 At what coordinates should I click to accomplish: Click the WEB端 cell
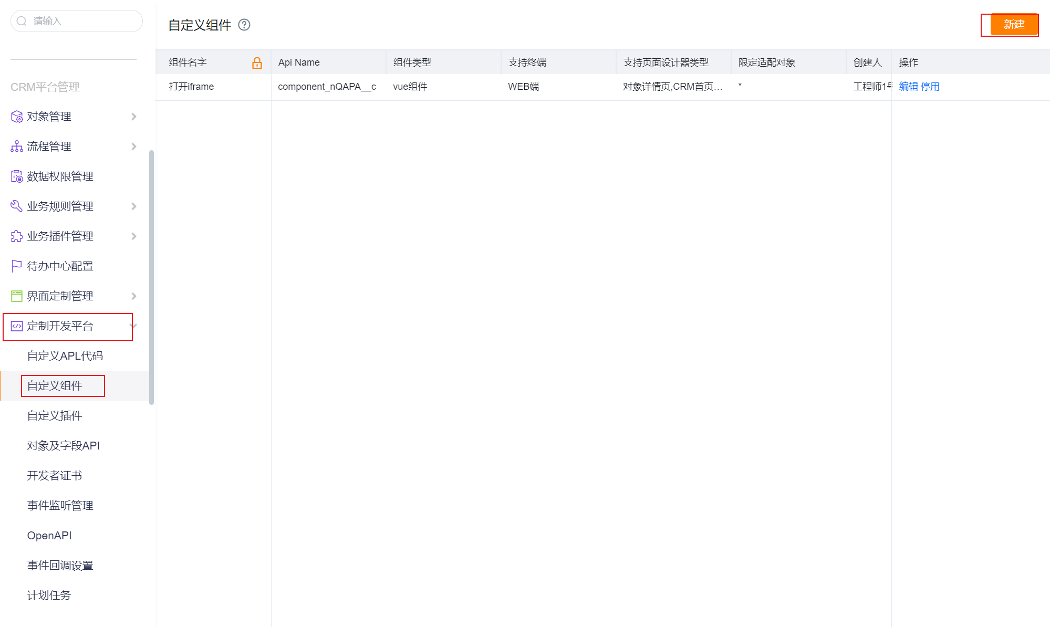(x=523, y=87)
